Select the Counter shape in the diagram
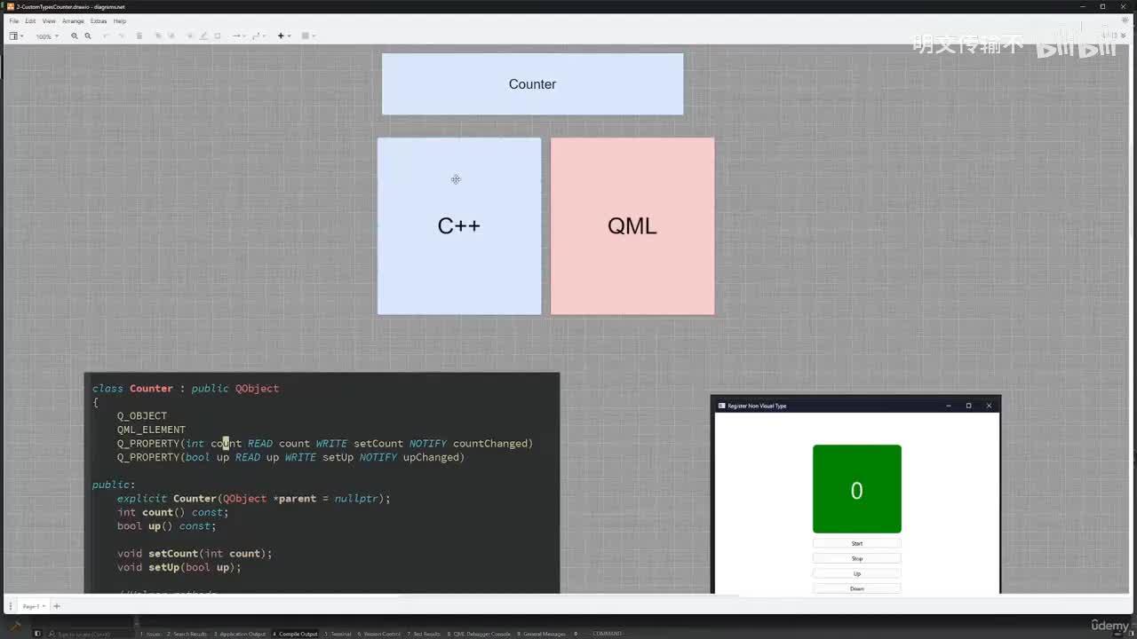Viewport: 1137px width, 639px height. coord(533,84)
